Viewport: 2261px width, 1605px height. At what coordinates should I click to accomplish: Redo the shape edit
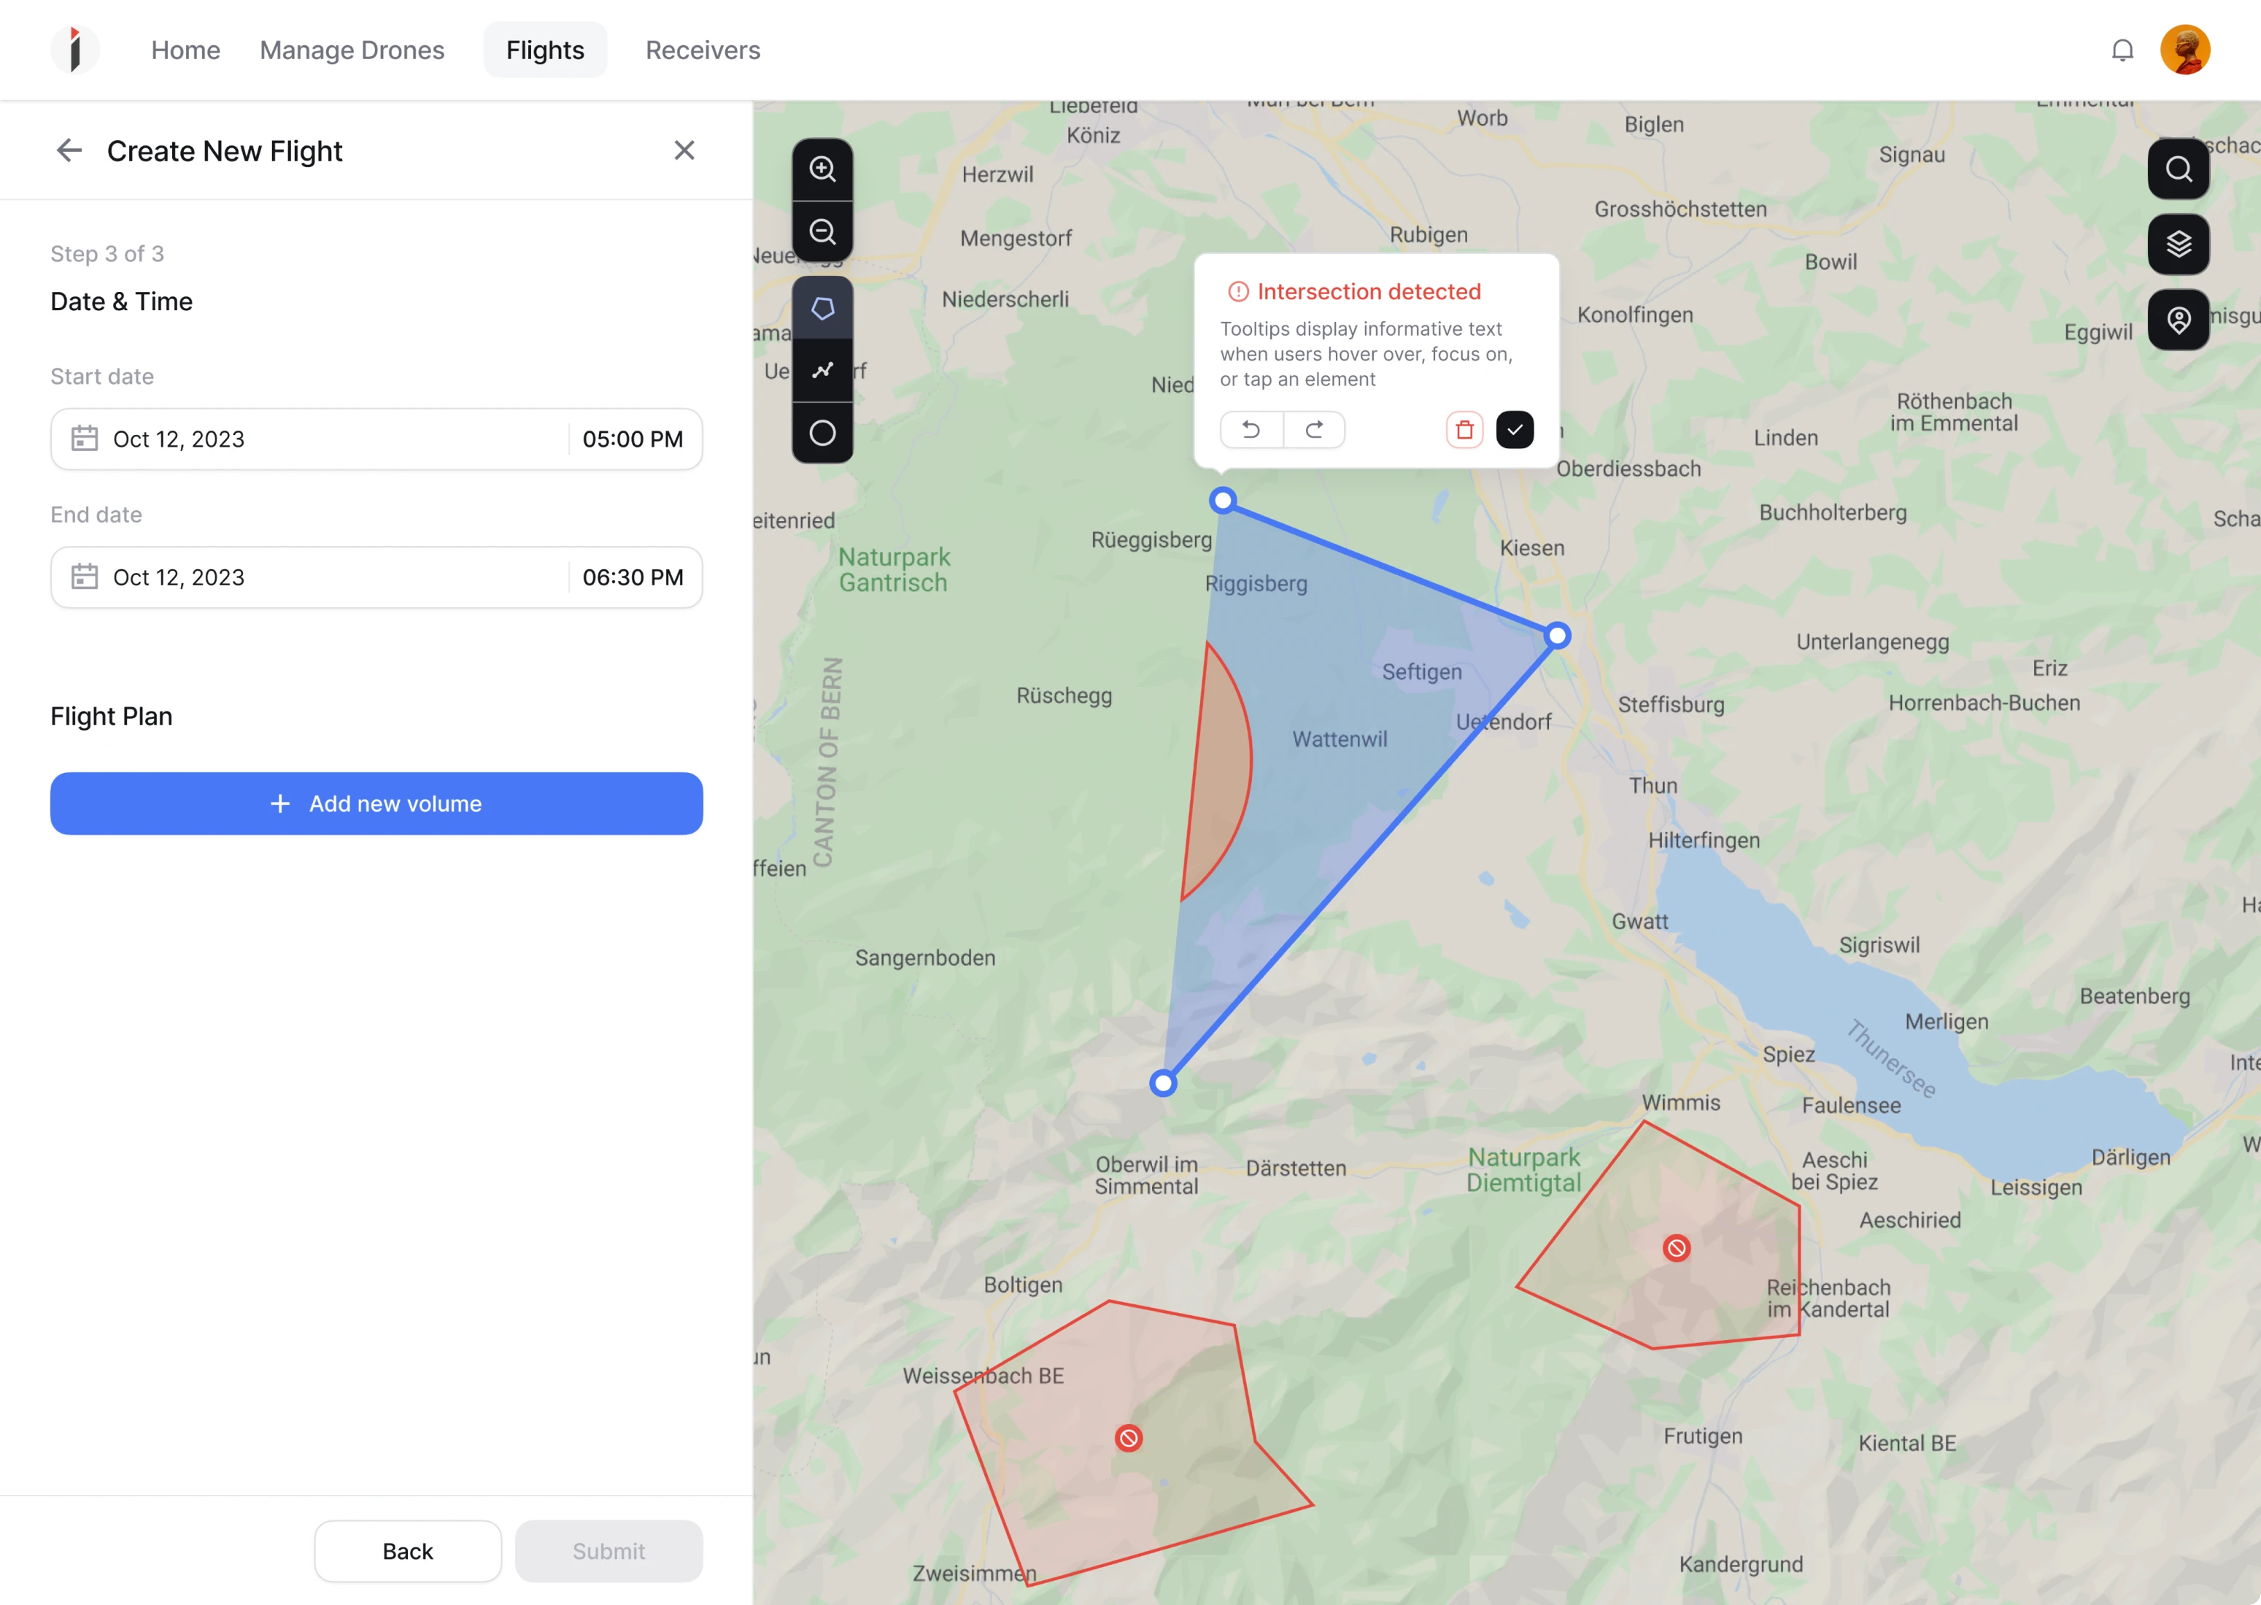pyautogui.click(x=1315, y=430)
